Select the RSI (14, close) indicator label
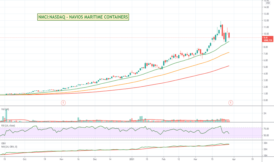This screenshot has height=162, width=274. tap(8, 125)
